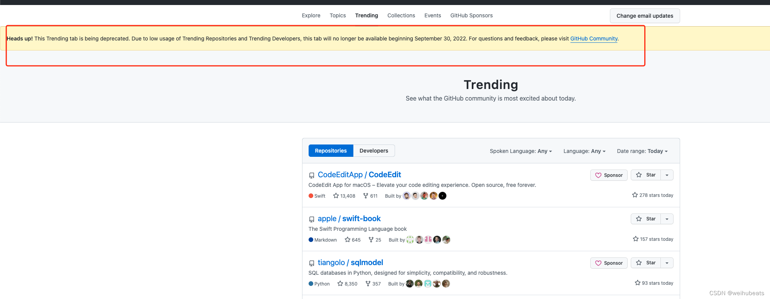Click the red Swift language dot
Screen dimensions: 770x299
click(311, 196)
